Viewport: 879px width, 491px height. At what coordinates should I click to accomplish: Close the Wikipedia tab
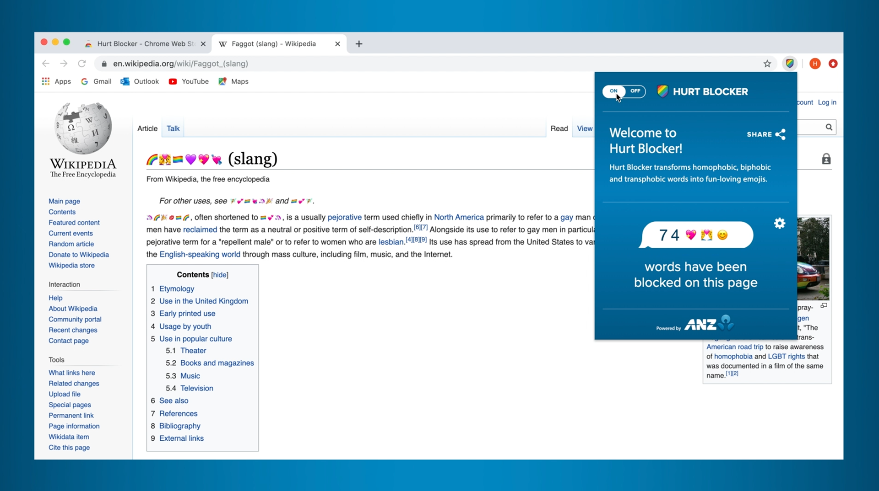[x=337, y=44]
